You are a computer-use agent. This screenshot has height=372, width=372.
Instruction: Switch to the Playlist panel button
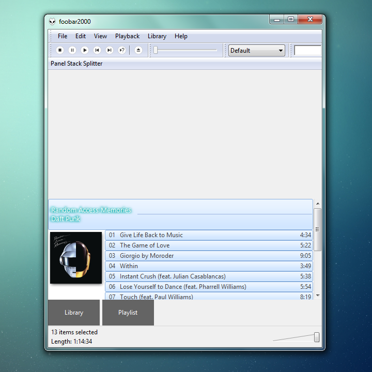[128, 313]
